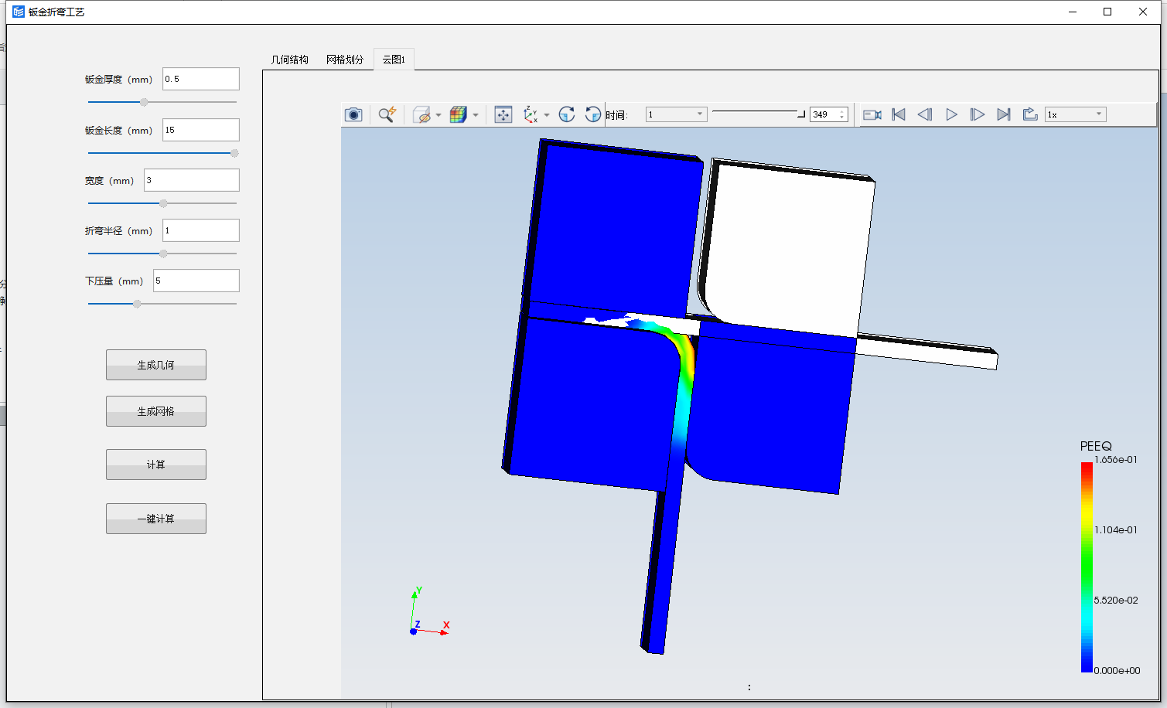Click the 钣金长度 slider handle
1167x708 pixels.
click(x=234, y=153)
